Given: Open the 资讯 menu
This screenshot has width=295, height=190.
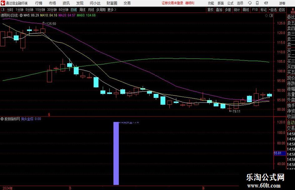Looking at the screenshot, I should [x=66, y=3].
